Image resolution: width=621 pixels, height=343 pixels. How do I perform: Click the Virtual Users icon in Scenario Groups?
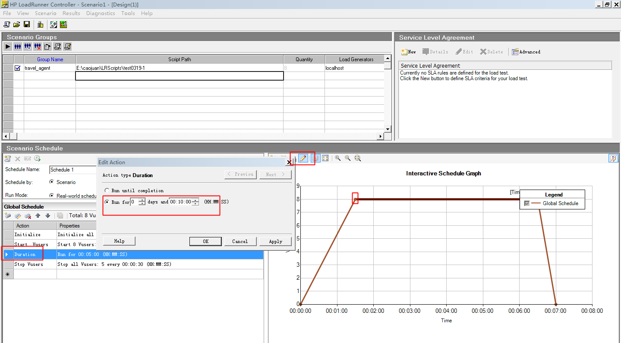18,46
